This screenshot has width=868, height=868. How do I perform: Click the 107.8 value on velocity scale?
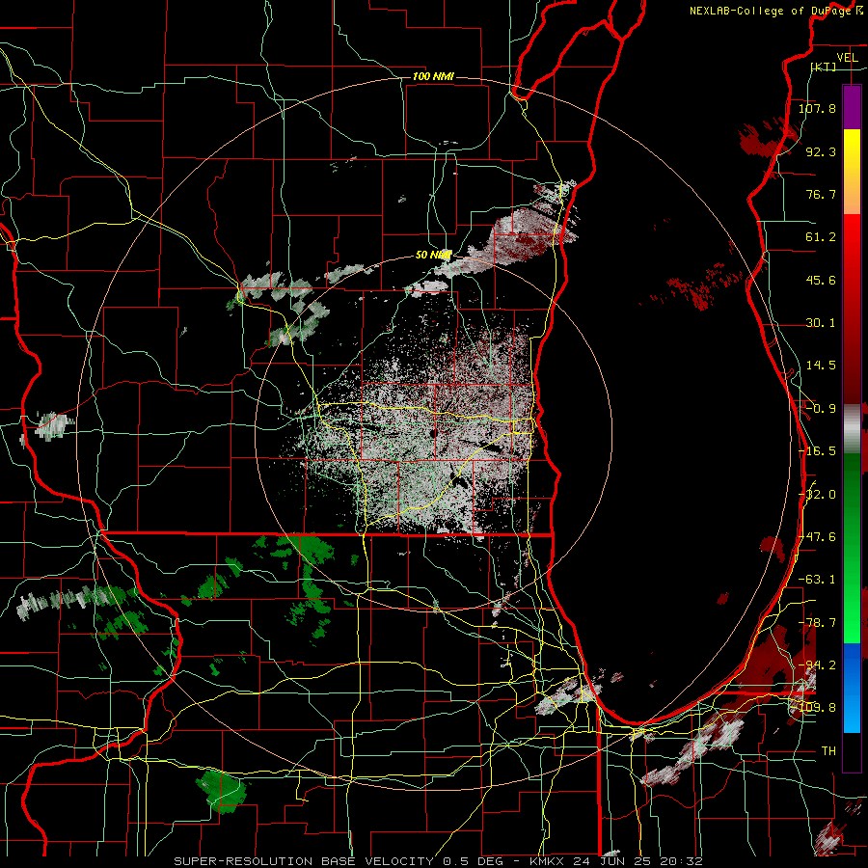[817, 108]
